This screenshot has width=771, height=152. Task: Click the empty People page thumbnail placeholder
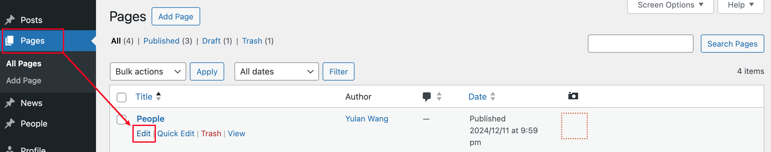point(574,126)
